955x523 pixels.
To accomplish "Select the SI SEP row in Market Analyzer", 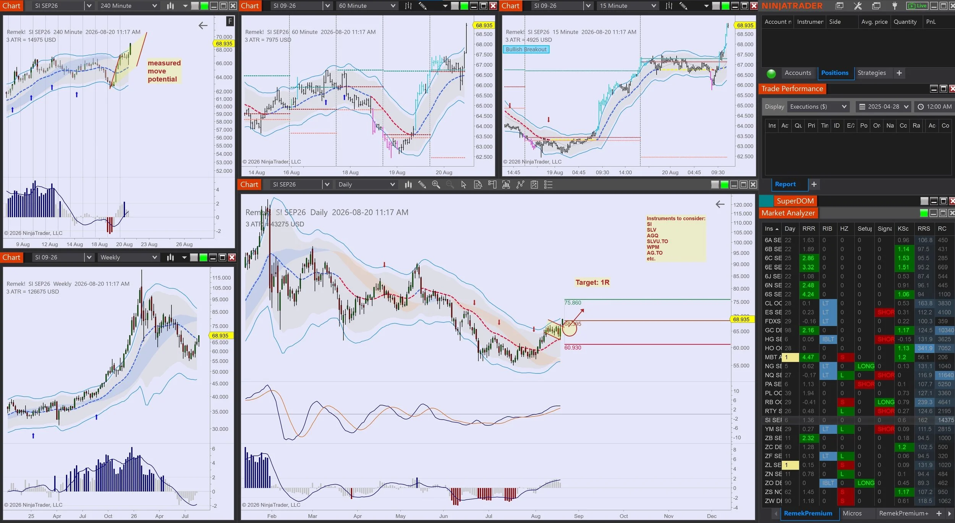I will 858,420.
